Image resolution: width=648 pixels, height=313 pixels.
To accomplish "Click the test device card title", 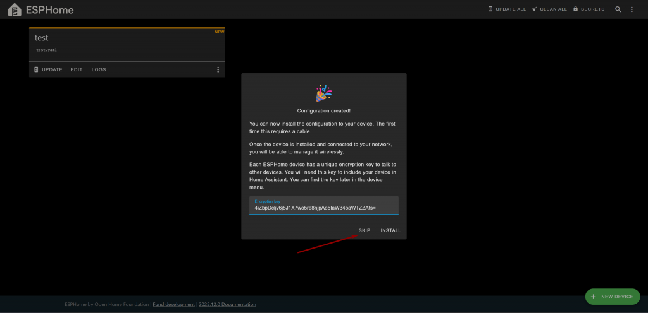I will 42,38.
